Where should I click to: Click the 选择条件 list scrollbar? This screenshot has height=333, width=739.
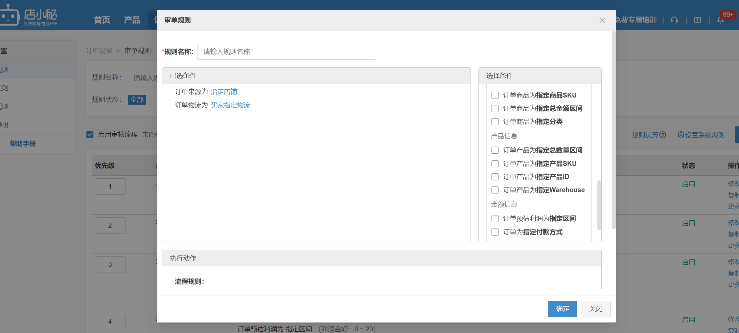coord(599,205)
